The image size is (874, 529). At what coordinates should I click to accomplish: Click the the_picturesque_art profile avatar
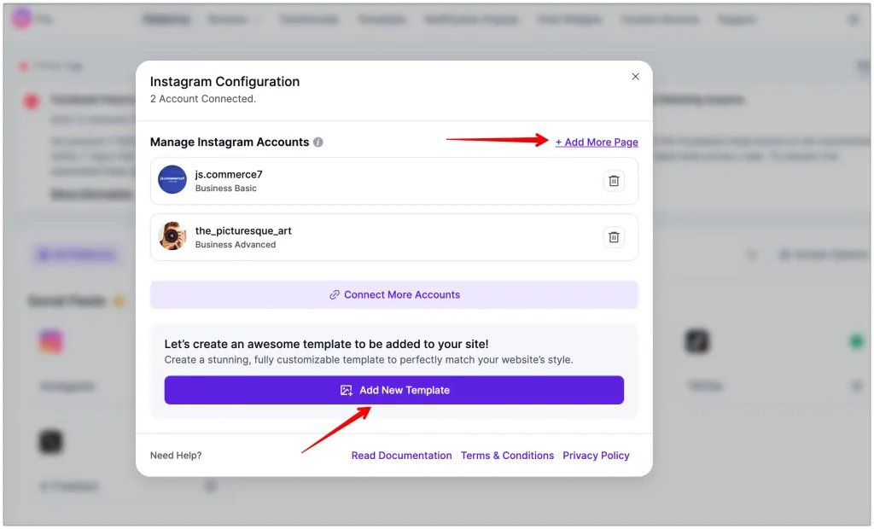coord(172,235)
